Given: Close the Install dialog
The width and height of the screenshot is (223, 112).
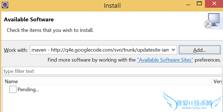Looking at the screenshot, I should (x=214, y=4).
